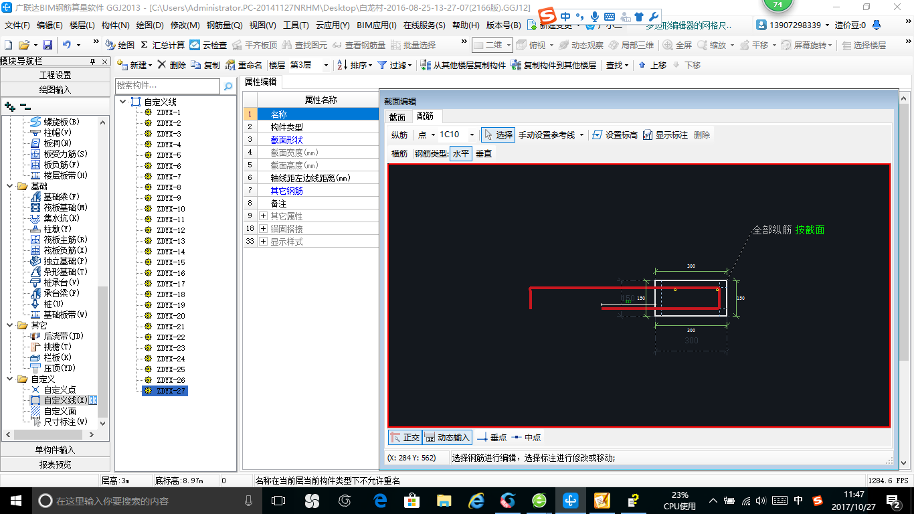
Task: Collapse the 基础 folder in navigator
Action: click(10, 186)
